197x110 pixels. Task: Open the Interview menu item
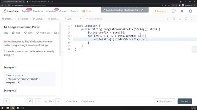[x=51, y=11]
